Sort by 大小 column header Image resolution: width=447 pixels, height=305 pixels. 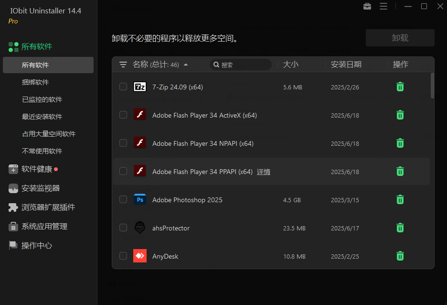click(x=290, y=65)
